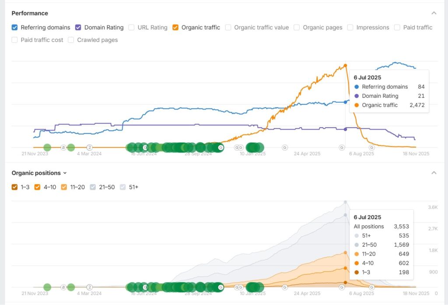Collapse the Performance section chevron
Screen dimensions: 448x305
coord(434,13)
